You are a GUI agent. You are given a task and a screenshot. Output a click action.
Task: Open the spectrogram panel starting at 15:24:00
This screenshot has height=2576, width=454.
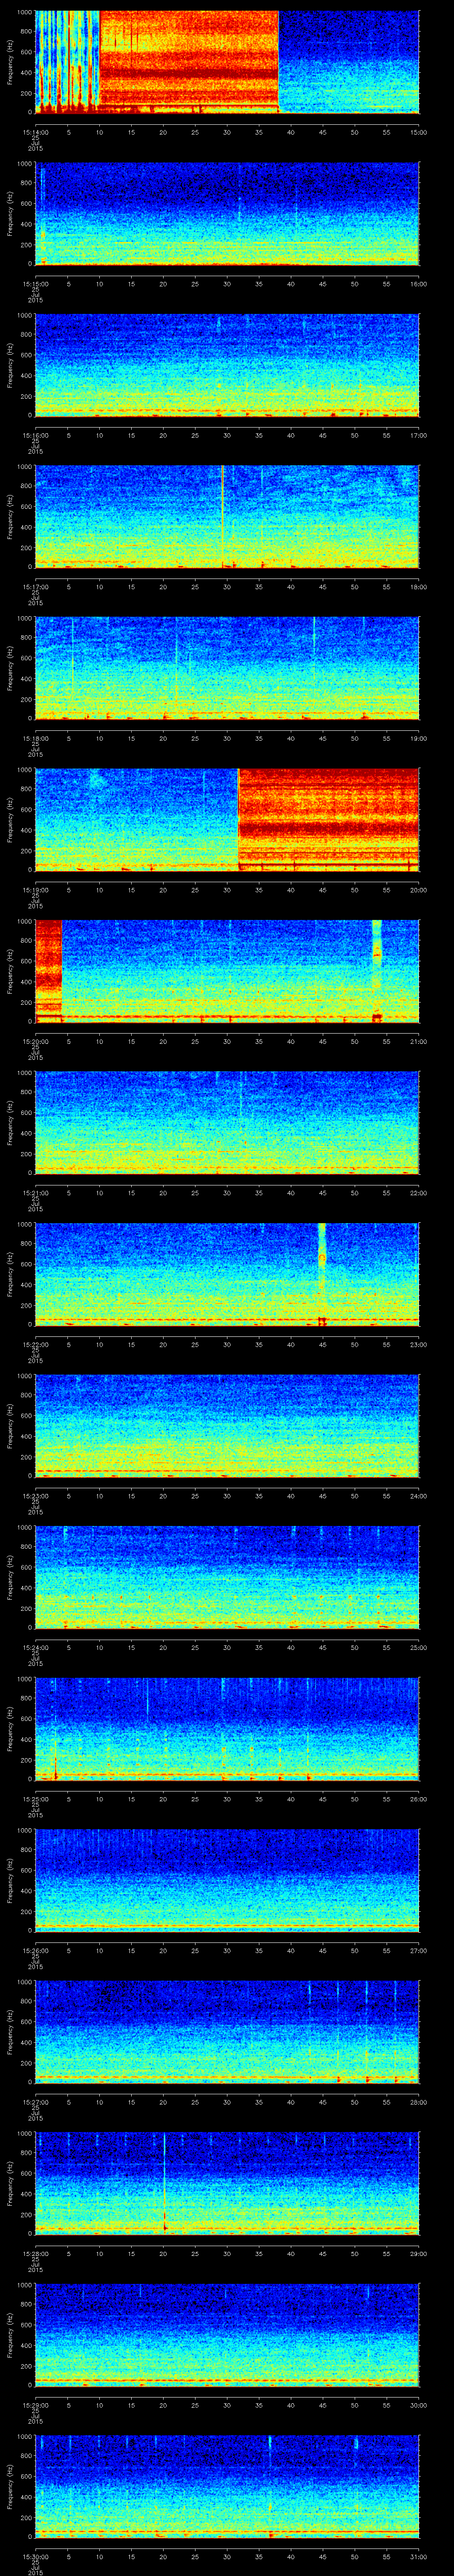[227, 1577]
